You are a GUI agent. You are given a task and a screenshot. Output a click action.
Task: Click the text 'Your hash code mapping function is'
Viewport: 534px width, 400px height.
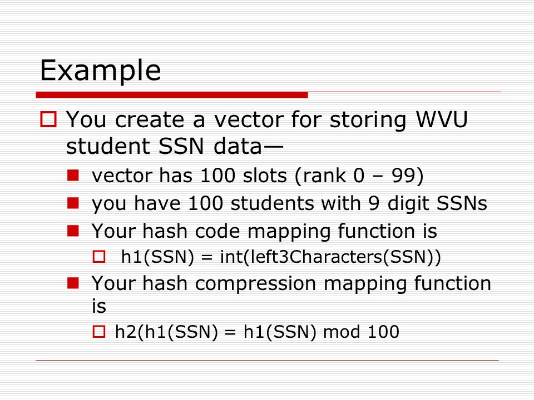tap(264, 231)
